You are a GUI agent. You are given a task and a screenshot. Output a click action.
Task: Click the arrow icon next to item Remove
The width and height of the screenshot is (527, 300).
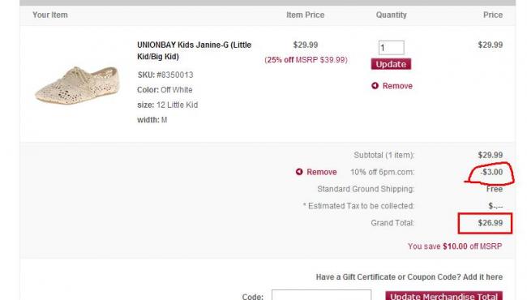pos(375,86)
